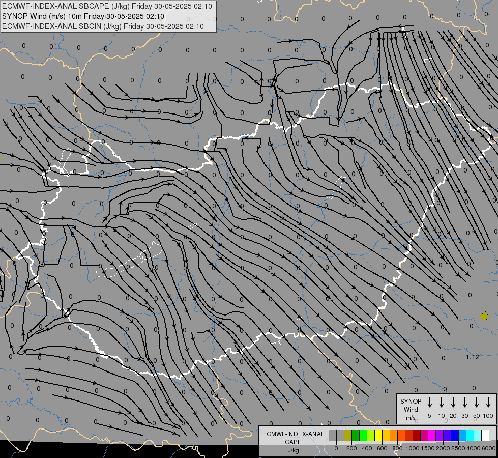Click the 30 m/s wind arrow in the legend

[464, 403]
